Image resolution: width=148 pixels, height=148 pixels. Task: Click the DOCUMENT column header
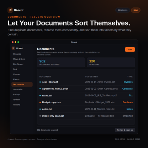click(45, 77)
